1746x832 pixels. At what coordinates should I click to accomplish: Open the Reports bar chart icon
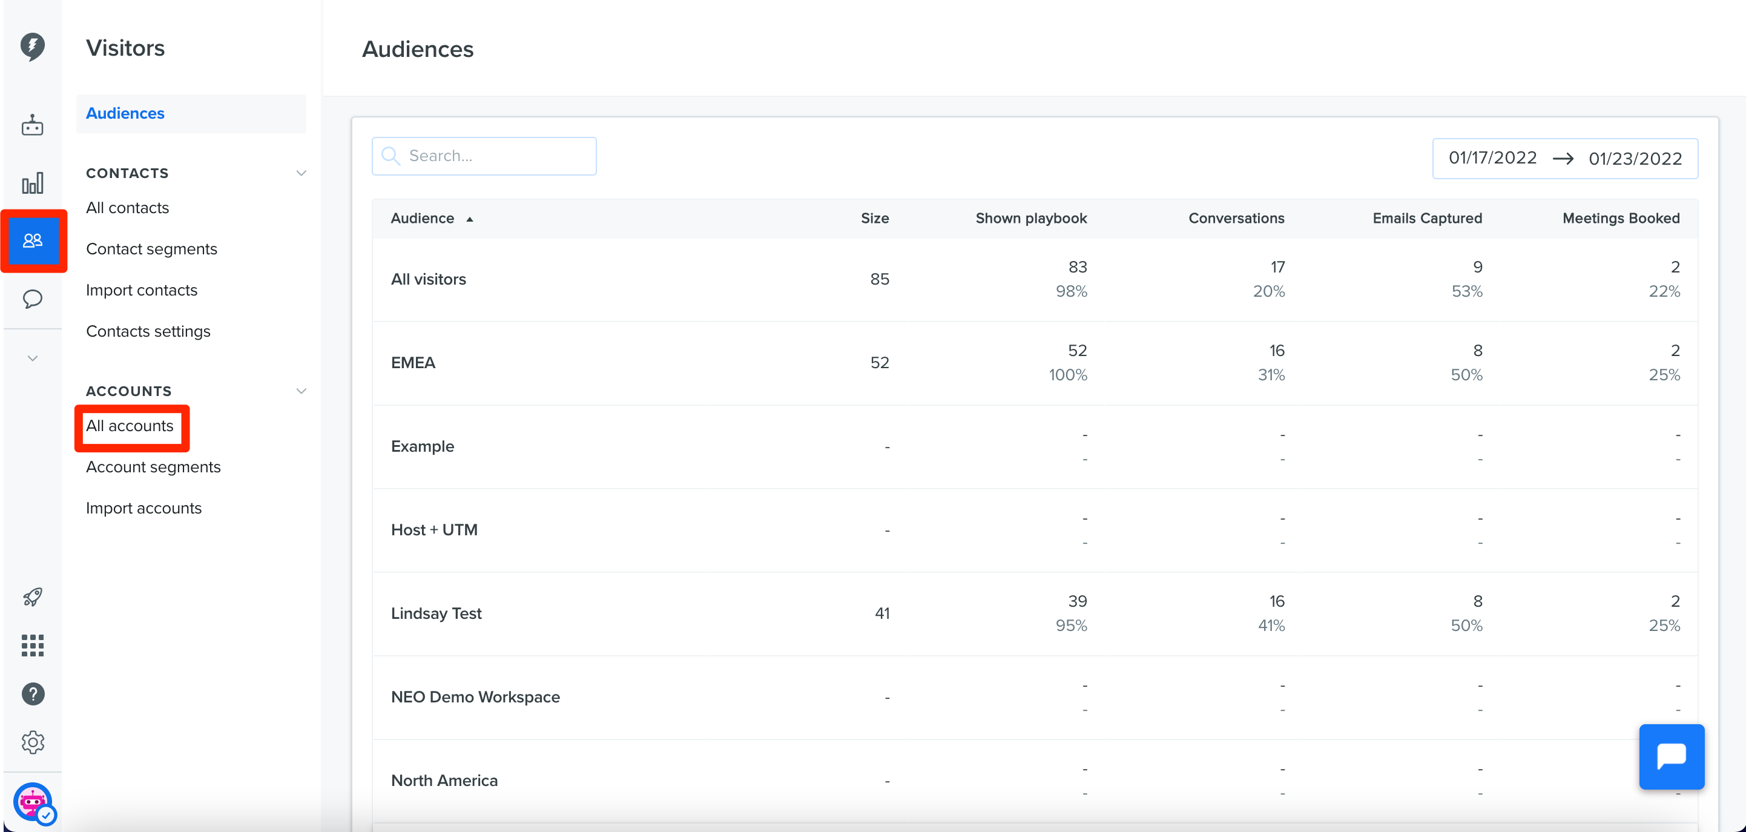(x=33, y=183)
